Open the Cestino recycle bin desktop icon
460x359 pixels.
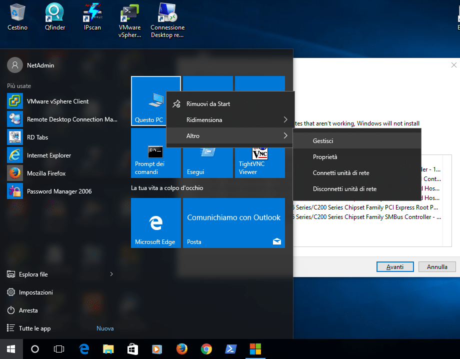pos(17,17)
